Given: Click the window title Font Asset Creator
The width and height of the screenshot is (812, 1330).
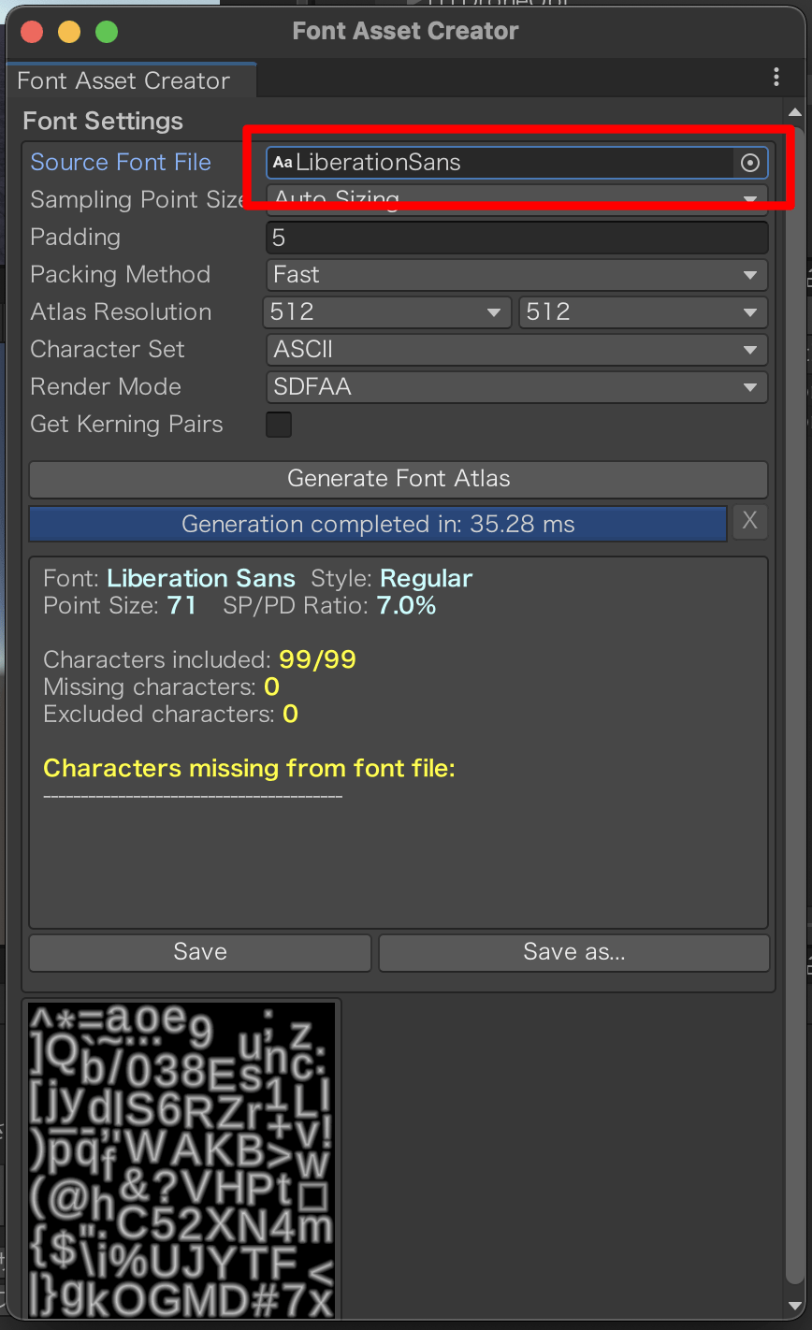Looking at the screenshot, I should (x=405, y=31).
